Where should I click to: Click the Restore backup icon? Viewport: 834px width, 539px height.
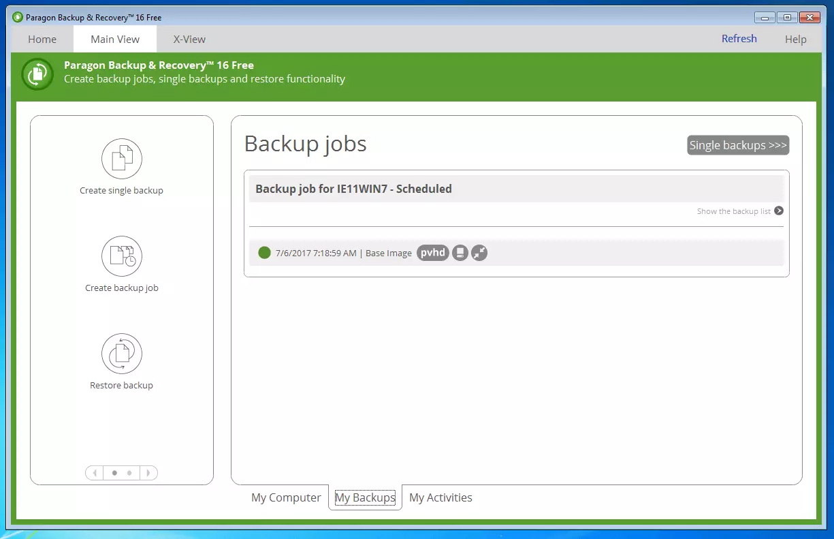point(122,354)
